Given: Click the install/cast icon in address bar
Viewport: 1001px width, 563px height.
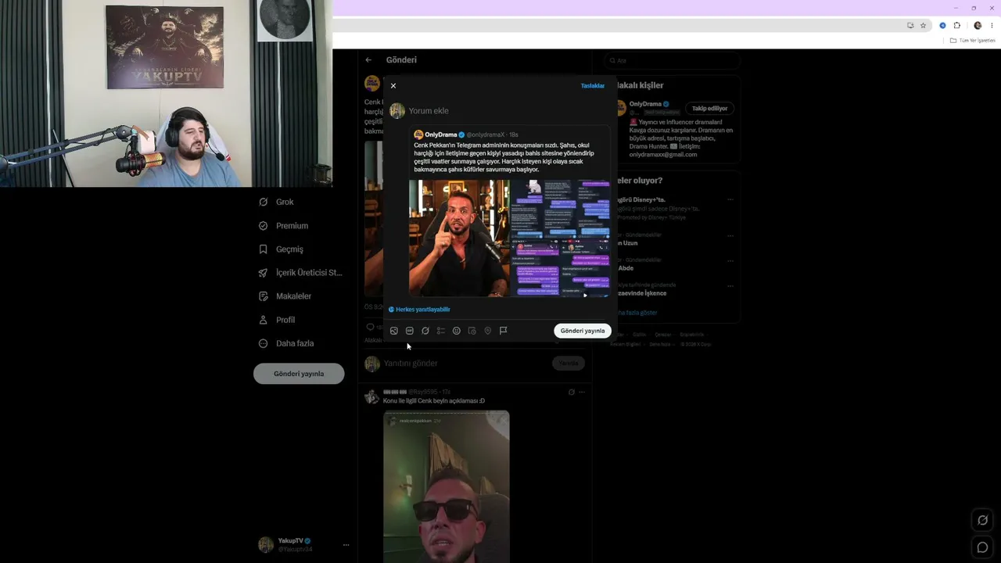Looking at the screenshot, I should coord(910,26).
